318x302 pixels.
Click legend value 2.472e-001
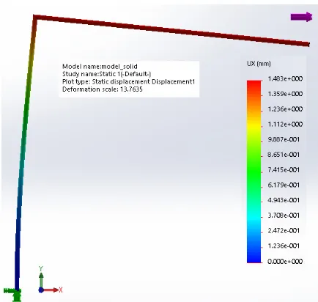tap(284, 230)
